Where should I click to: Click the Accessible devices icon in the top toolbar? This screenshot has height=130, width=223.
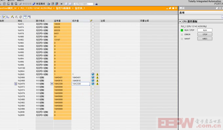point(49,4)
